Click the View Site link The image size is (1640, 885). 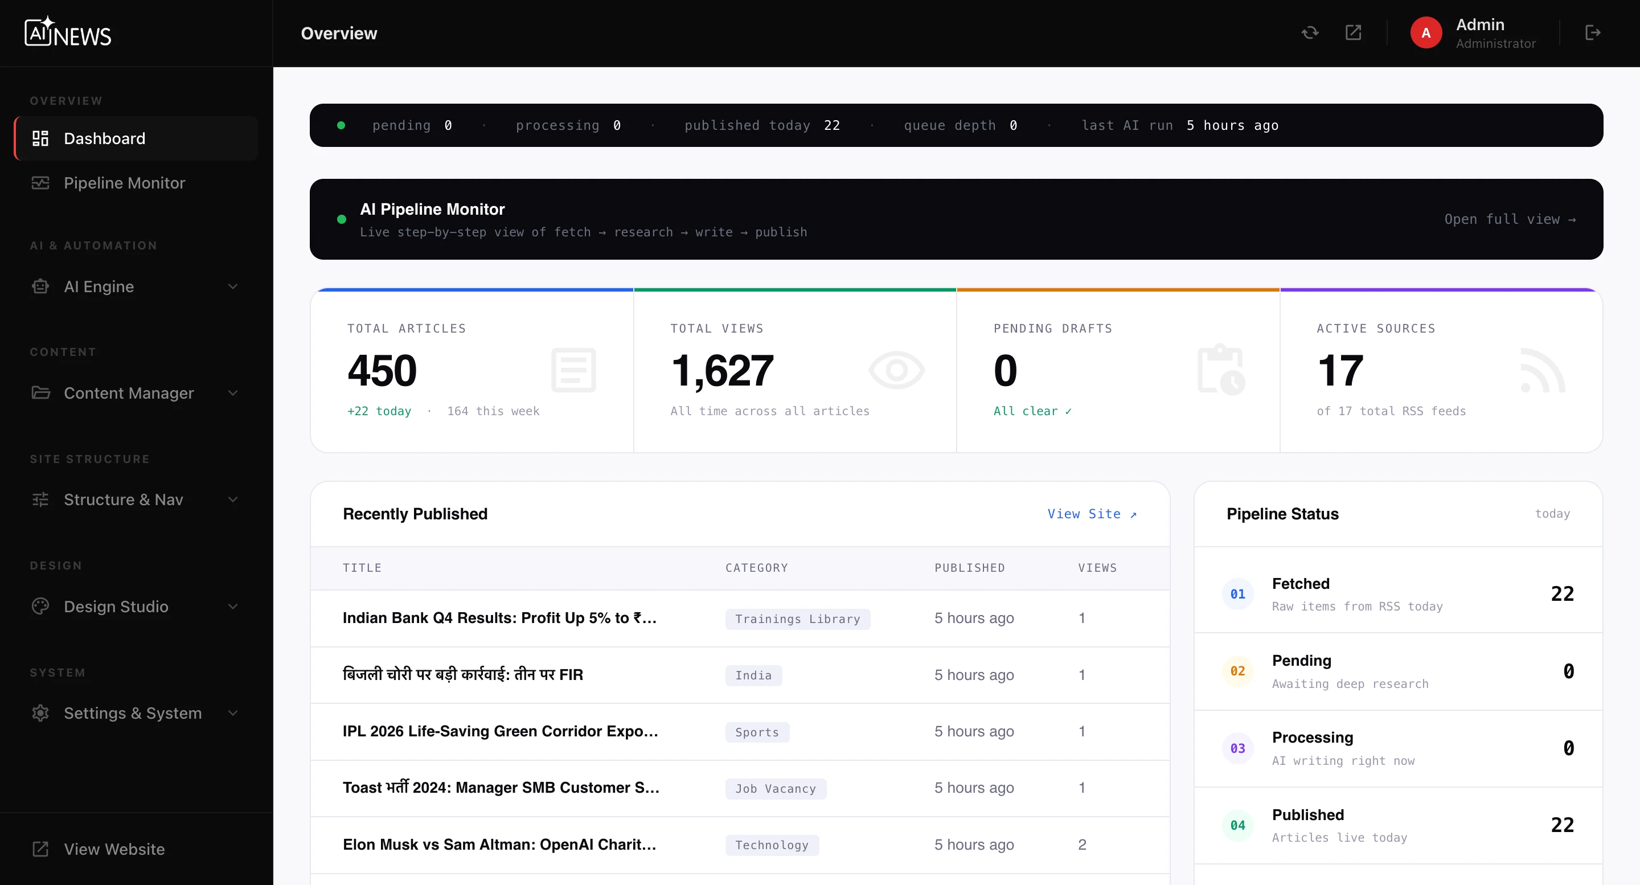click(1091, 514)
